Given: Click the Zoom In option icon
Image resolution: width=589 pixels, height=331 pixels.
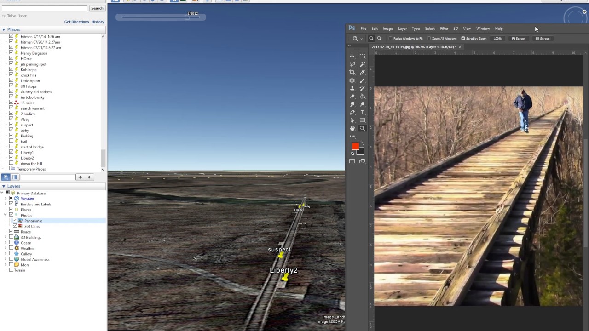Looking at the screenshot, I should pos(371,39).
